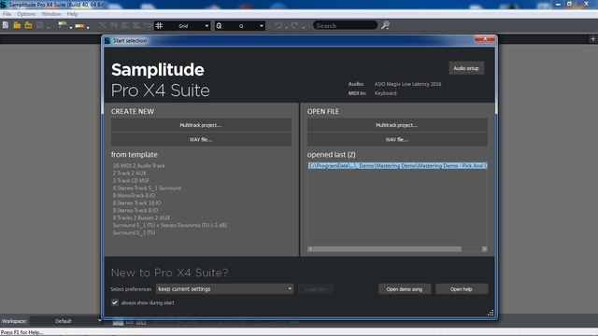The width and height of the screenshot is (598, 336).
Task: Click the greyed Load now button
Action: tap(316, 289)
